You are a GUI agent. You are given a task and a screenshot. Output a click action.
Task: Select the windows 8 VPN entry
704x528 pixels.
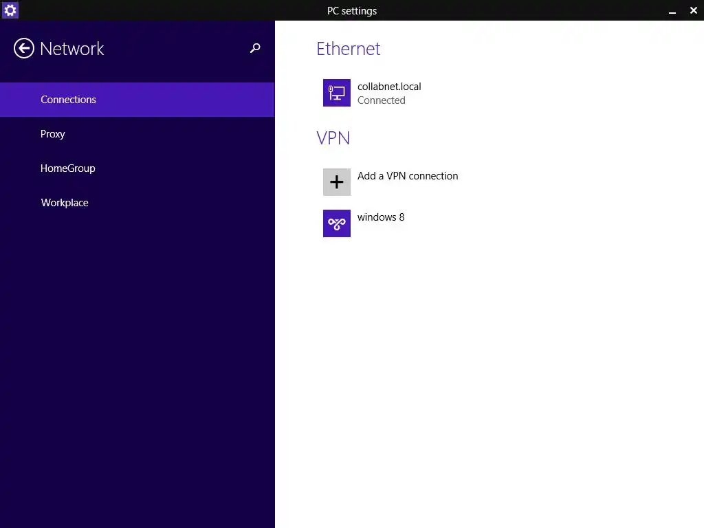pyautogui.click(x=381, y=217)
